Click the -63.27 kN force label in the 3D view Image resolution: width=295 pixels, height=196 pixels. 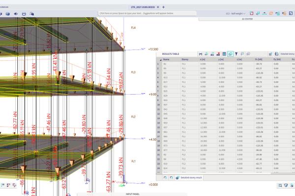[x=108, y=182]
